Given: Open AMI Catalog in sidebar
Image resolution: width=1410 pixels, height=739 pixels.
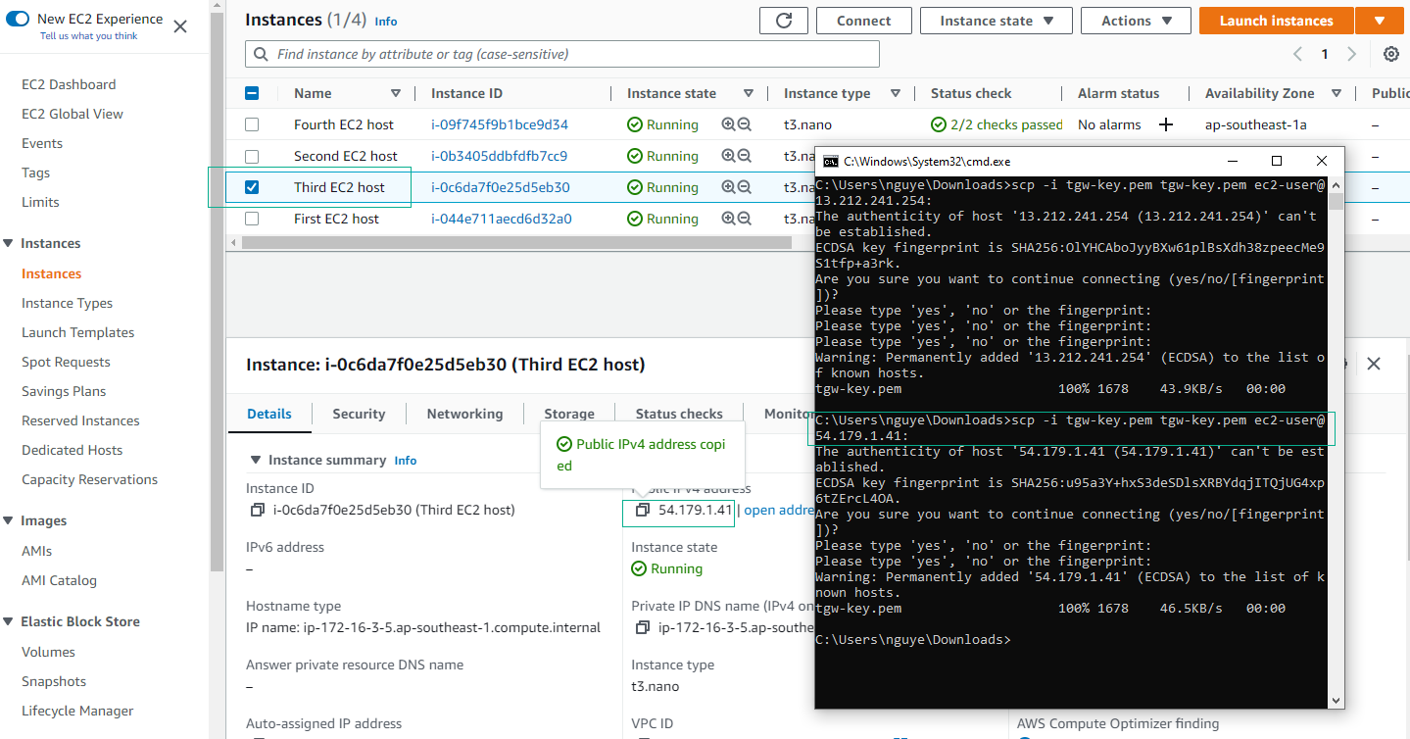Looking at the screenshot, I should 59,580.
